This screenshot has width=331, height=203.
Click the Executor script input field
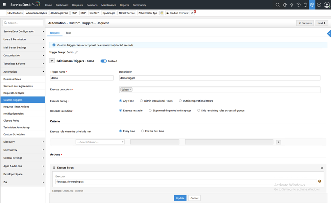(x=186, y=182)
